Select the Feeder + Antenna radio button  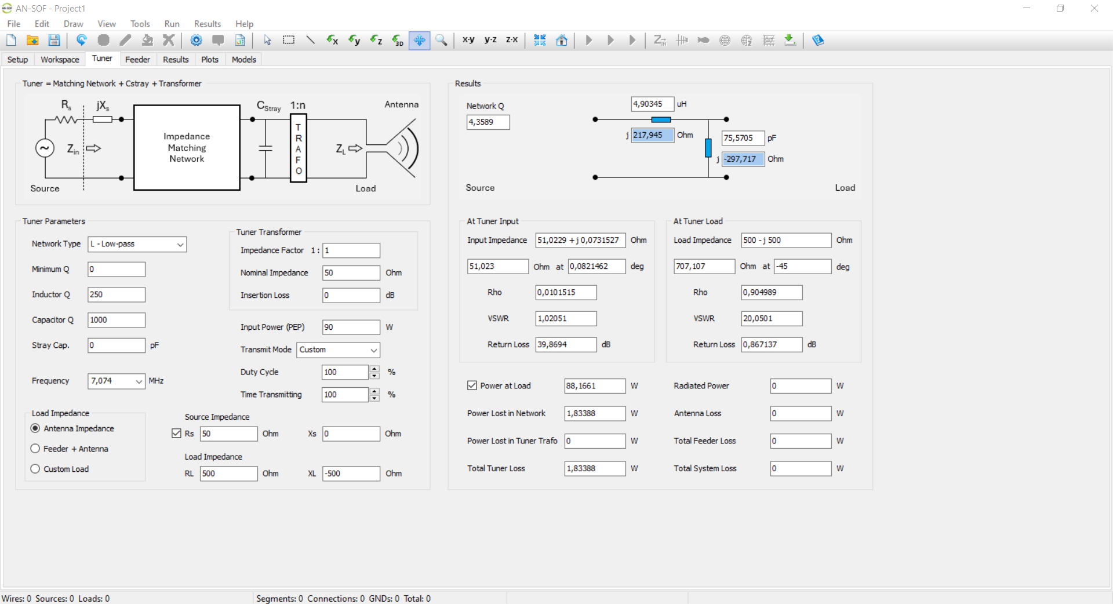click(x=35, y=449)
